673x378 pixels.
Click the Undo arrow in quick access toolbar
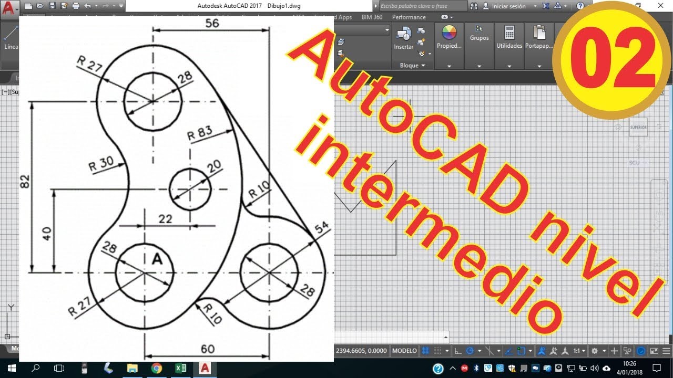[x=87, y=6]
